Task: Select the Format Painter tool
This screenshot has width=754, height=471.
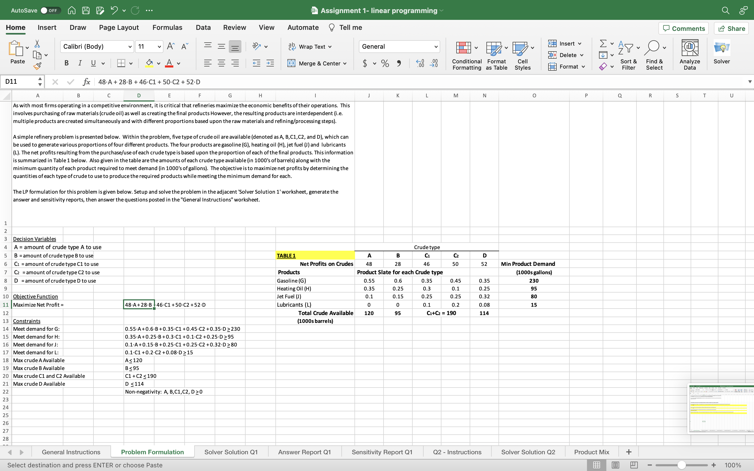Action: point(37,66)
